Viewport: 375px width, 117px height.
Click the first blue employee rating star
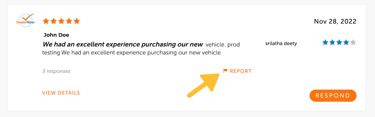pos(325,43)
